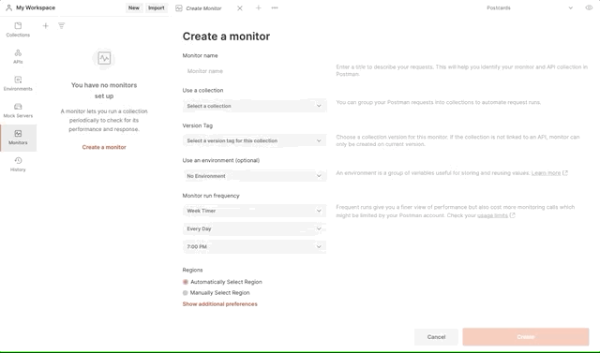Click the My Workspace user icon
Image resolution: width=600 pixels, height=353 pixels.
click(x=8, y=7)
